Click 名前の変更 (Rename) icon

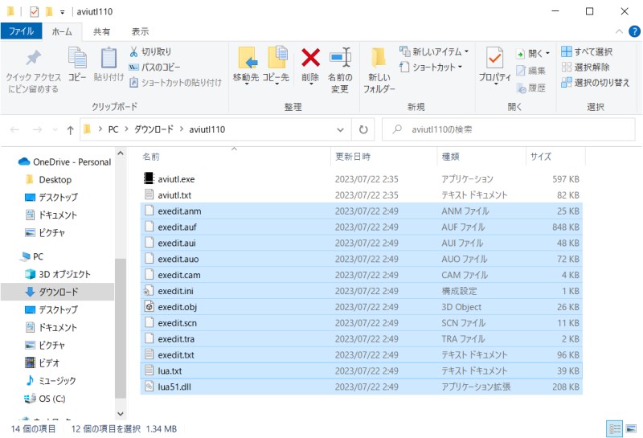point(340,57)
